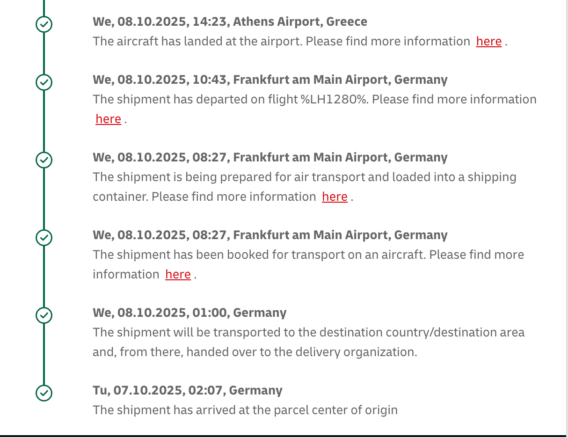Viewport: 568px width, 438px height.
Task: Open the 'here' link below the flight LH1280 message
Action: (x=108, y=119)
